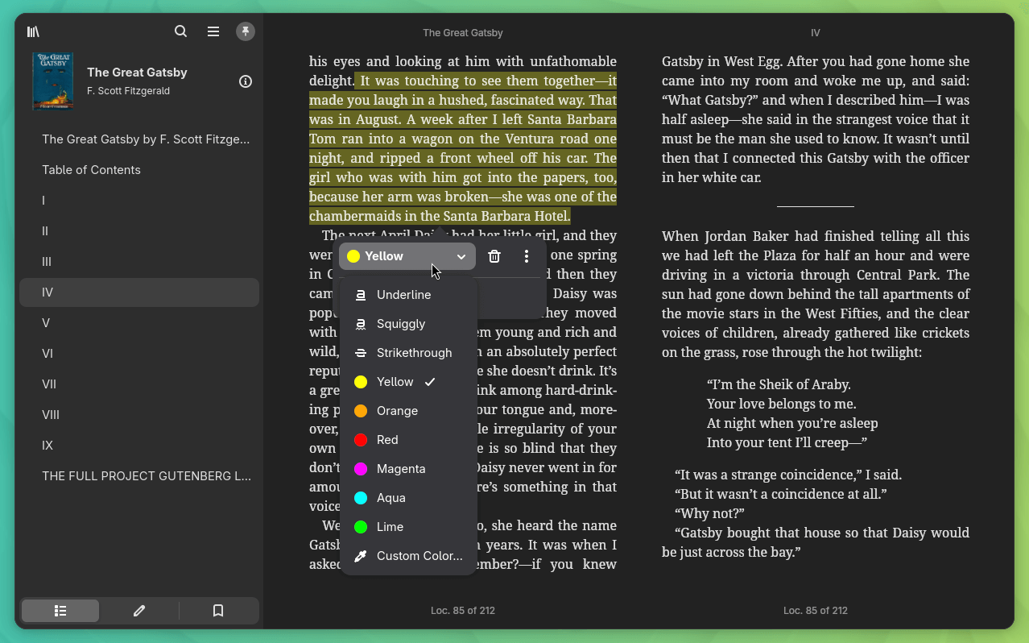
Task: Choose the Squiggly style option
Action: 400,324
